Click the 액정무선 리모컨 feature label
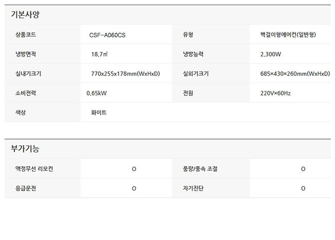 pyautogui.click(x=34, y=169)
